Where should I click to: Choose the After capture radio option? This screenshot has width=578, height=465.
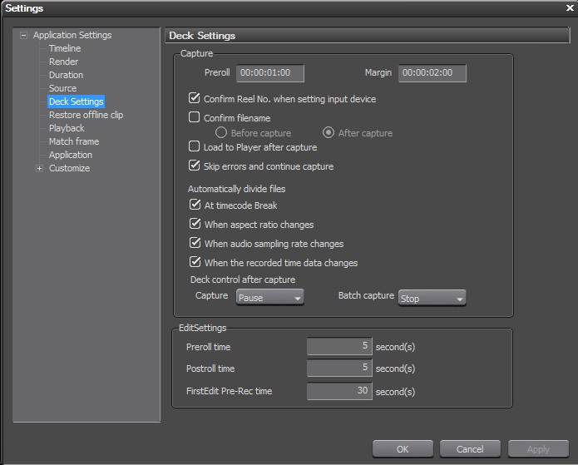pyautogui.click(x=329, y=132)
